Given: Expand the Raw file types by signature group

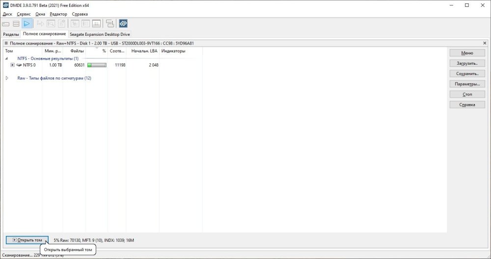Looking at the screenshot, I should pos(7,78).
